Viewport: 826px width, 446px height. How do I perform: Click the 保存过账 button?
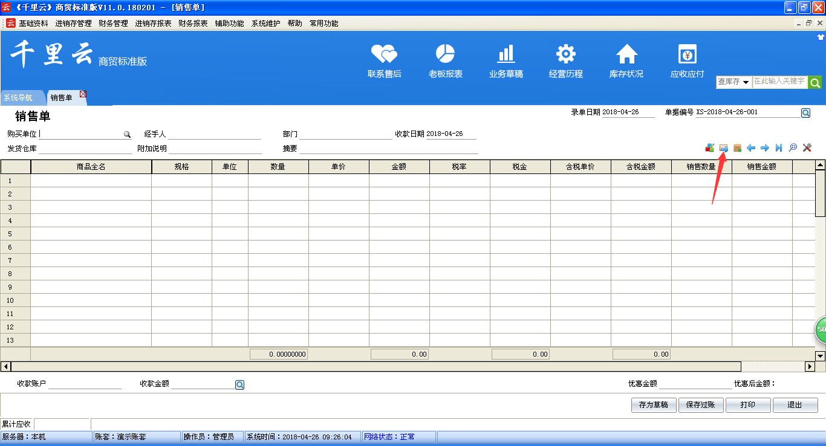[700, 405]
